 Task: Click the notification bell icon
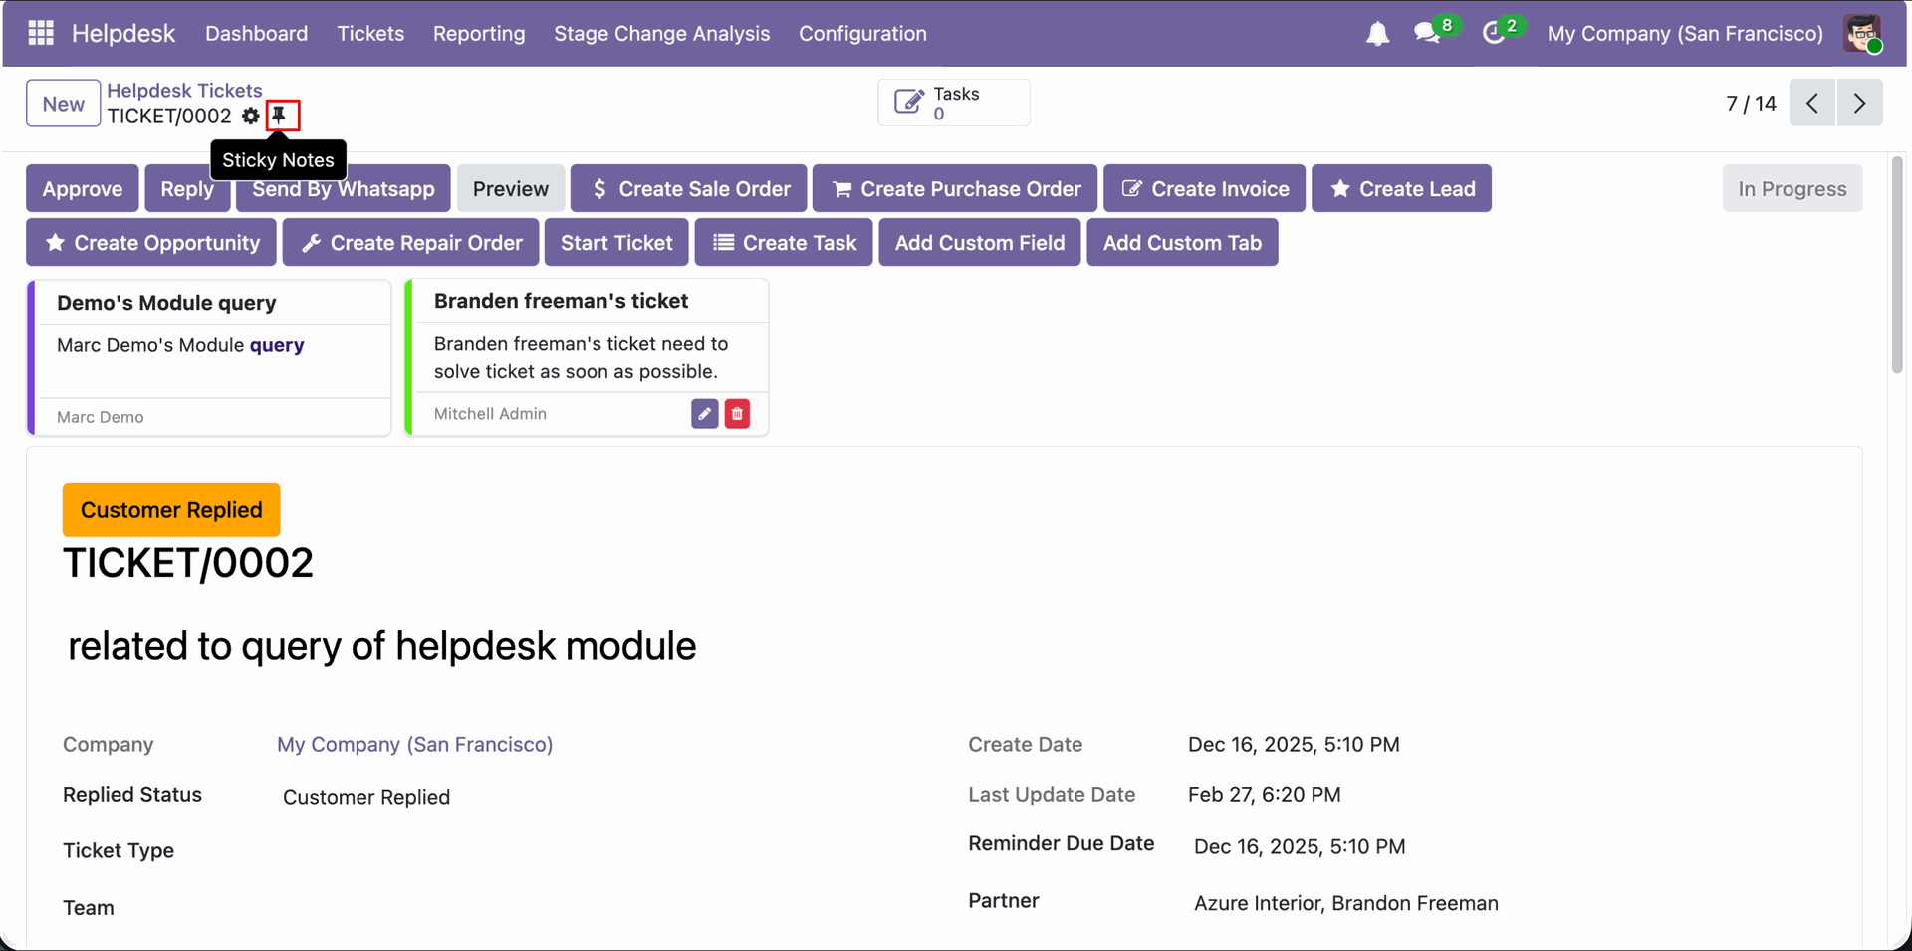click(1377, 34)
